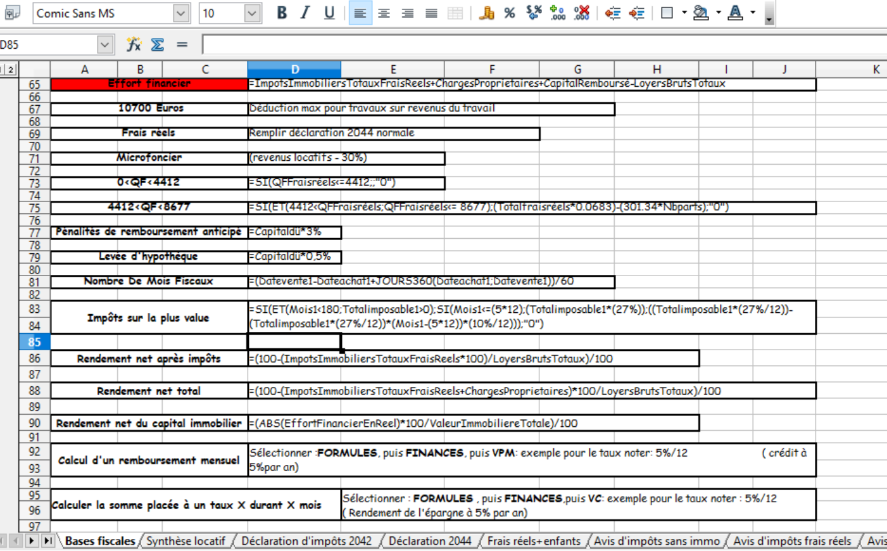Image resolution: width=887 pixels, height=551 pixels.
Task: Select the Calcul d'un remboursement mensuel cell
Action: click(149, 460)
